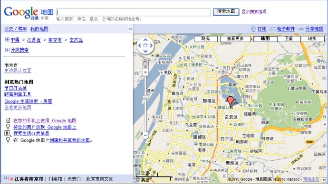Select 江苏省南京市 in the bottom bar
The height and width of the screenshot is (184, 328).
29,179
